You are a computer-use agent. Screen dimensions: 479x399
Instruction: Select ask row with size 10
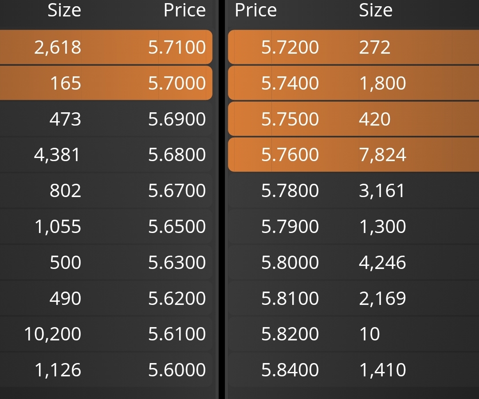coord(353,334)
